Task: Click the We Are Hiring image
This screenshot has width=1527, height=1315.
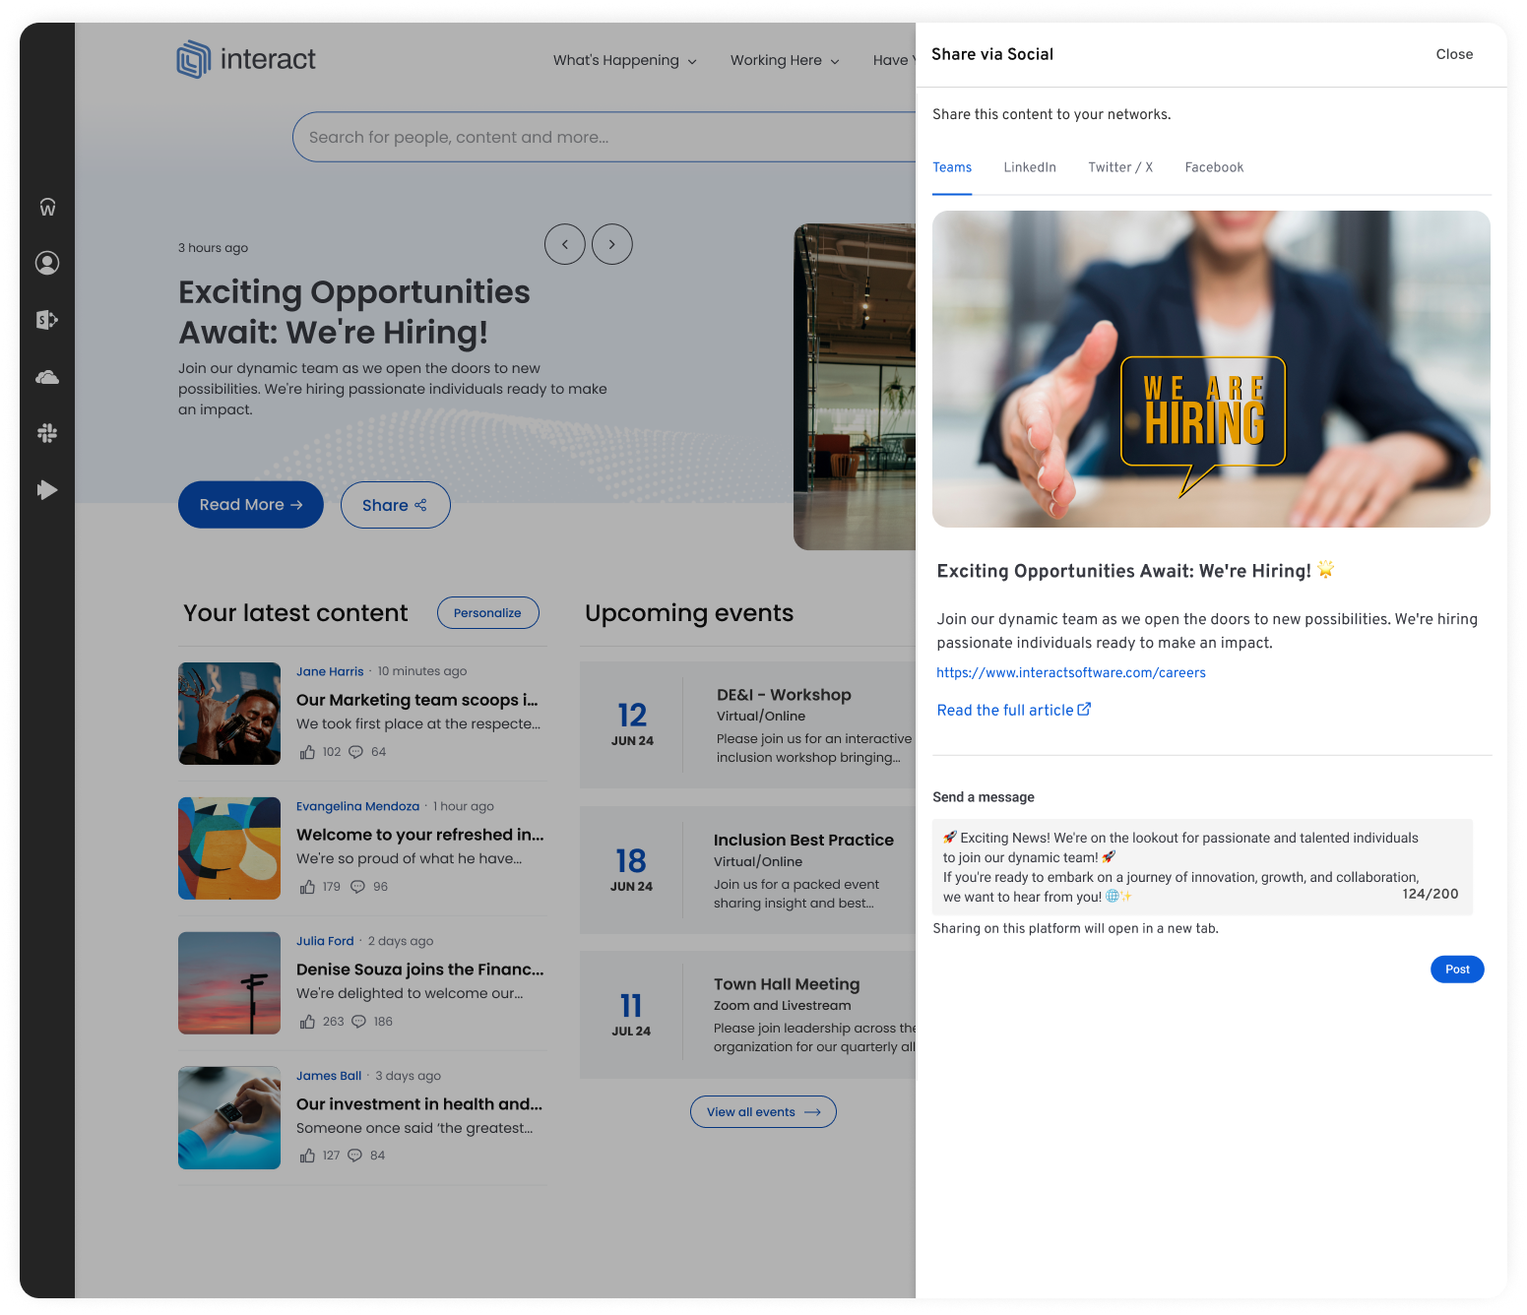Action: click(x=1211, y=369)
